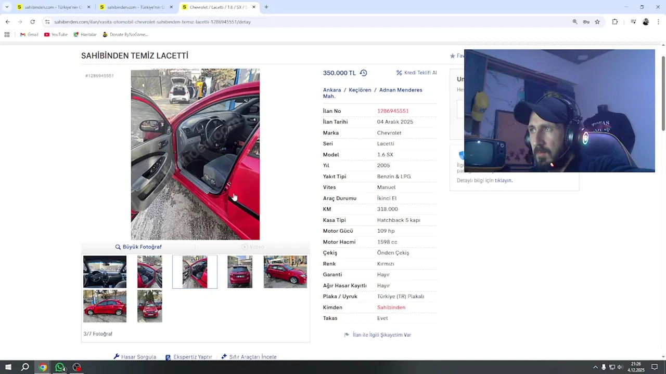The height and width of the screenshot is (374, 666).
Task: Open the Windows Start menu
Action: (8, 367)
